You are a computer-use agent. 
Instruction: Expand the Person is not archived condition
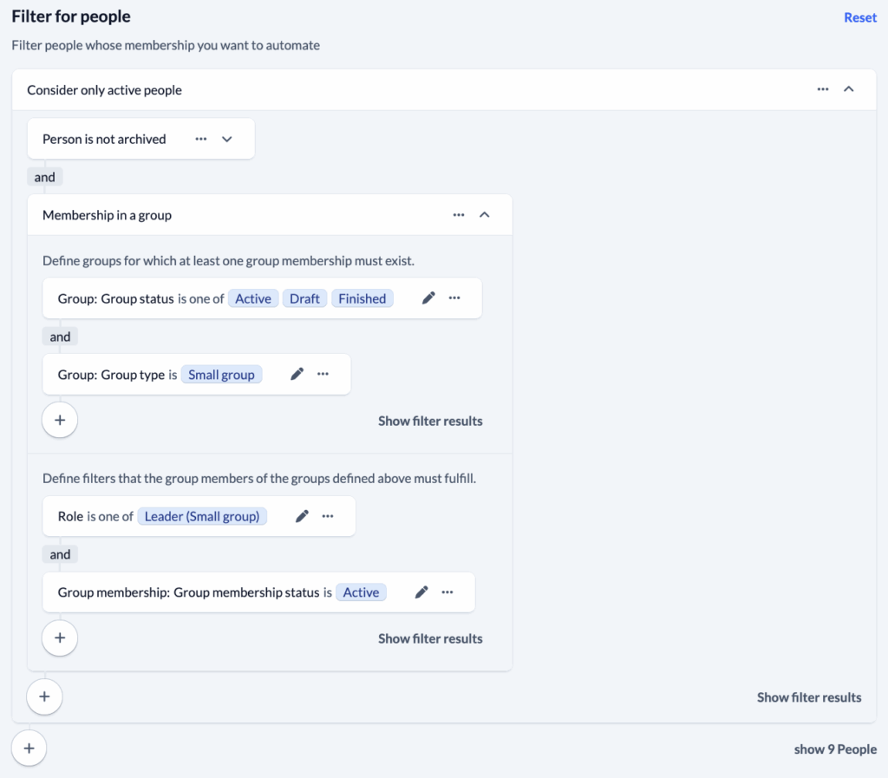point(227,139)
